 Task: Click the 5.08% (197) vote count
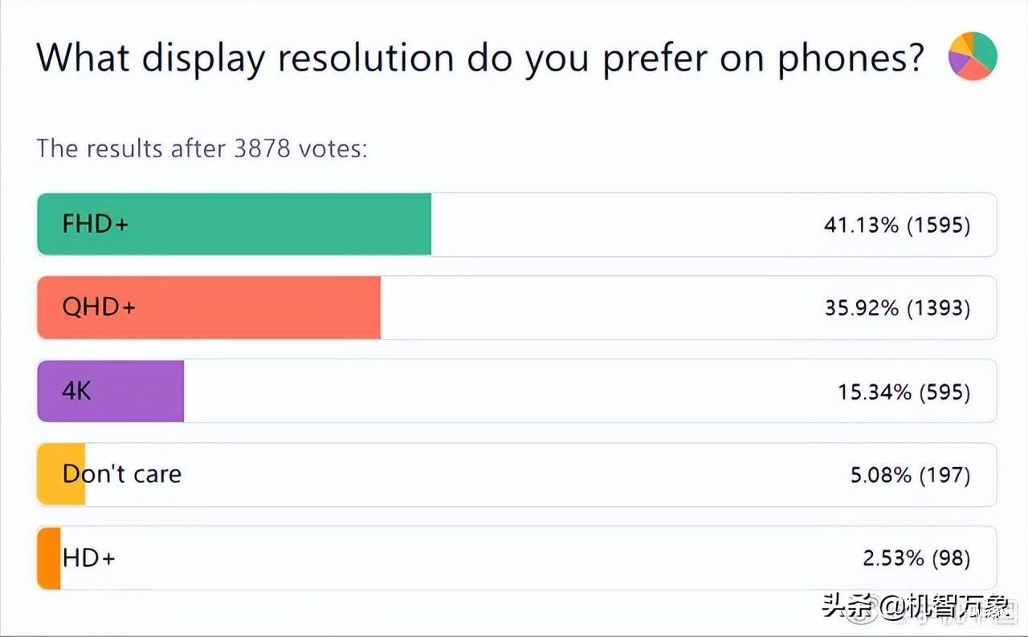910,476
